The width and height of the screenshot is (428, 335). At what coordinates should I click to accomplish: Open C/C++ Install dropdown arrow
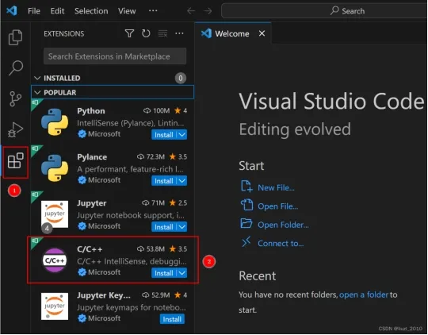(182, 273)
